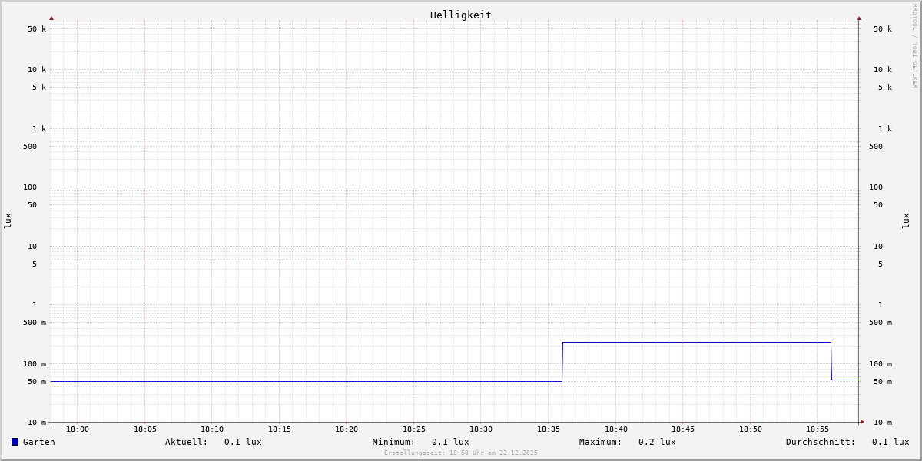Click the red arrow at the time axis end
The image size is (922, 461).
click(x=862, y=422)
